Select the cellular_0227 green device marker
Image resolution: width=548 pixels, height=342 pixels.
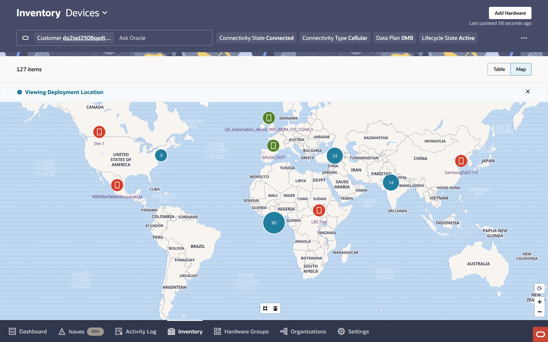[273, 146]
